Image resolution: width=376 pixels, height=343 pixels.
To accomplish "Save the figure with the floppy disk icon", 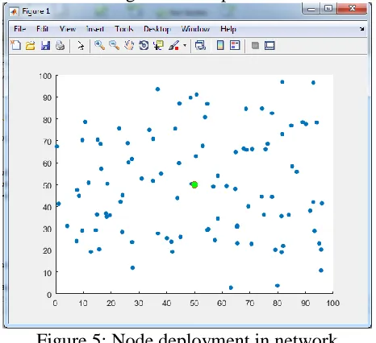I will (x=45, y=45).
